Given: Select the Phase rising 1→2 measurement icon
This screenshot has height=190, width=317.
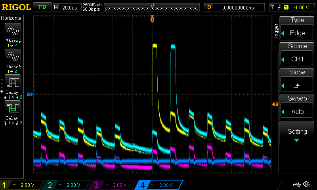Looking at the screenshot, I should coord(13,31).
